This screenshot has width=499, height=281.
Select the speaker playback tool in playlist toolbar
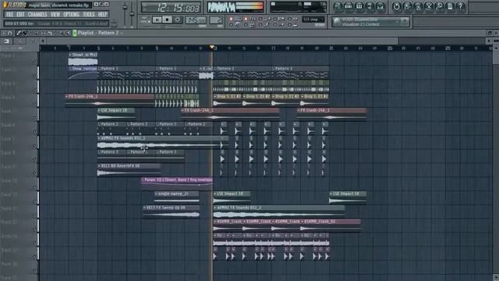point(68,33)
